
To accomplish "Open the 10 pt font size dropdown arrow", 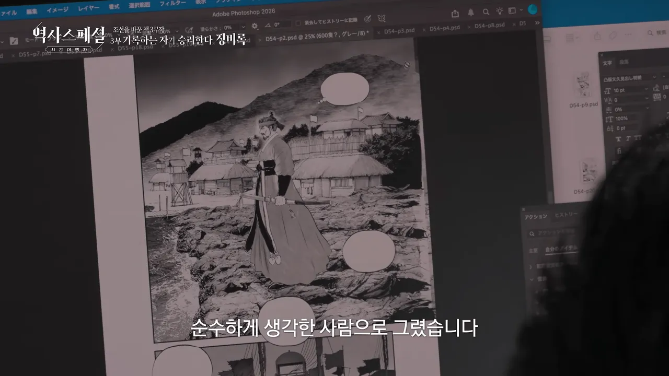I will 647,89.
